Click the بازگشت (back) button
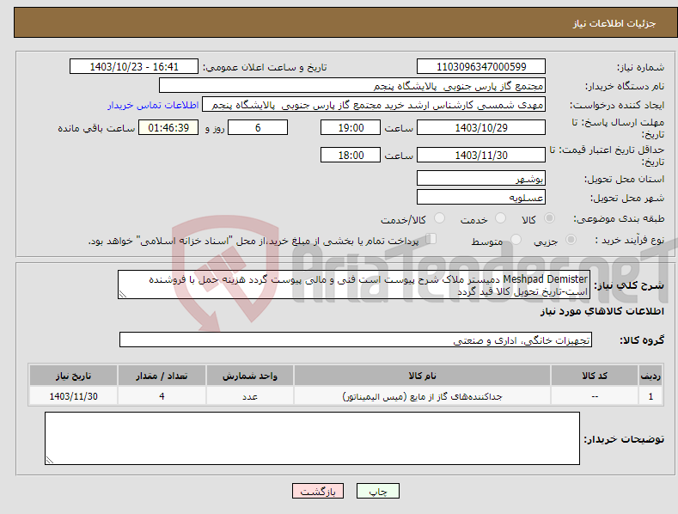678x514 pixels. click(x=318, y=492)
